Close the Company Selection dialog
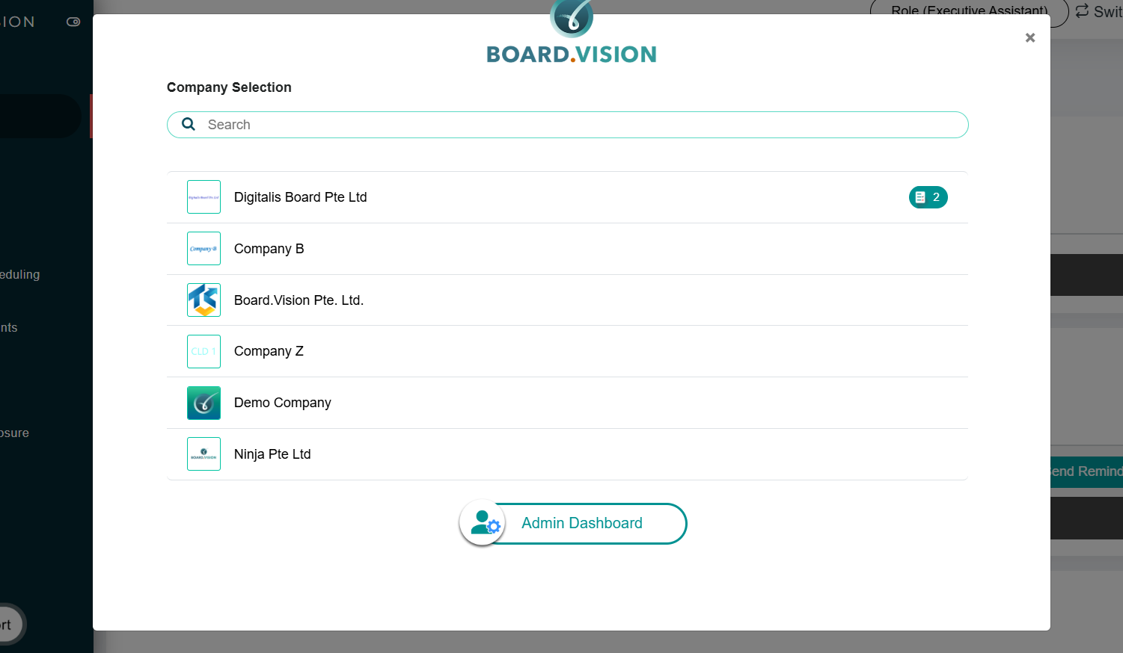1123x653 pixels. click(x=1030, y=37)
